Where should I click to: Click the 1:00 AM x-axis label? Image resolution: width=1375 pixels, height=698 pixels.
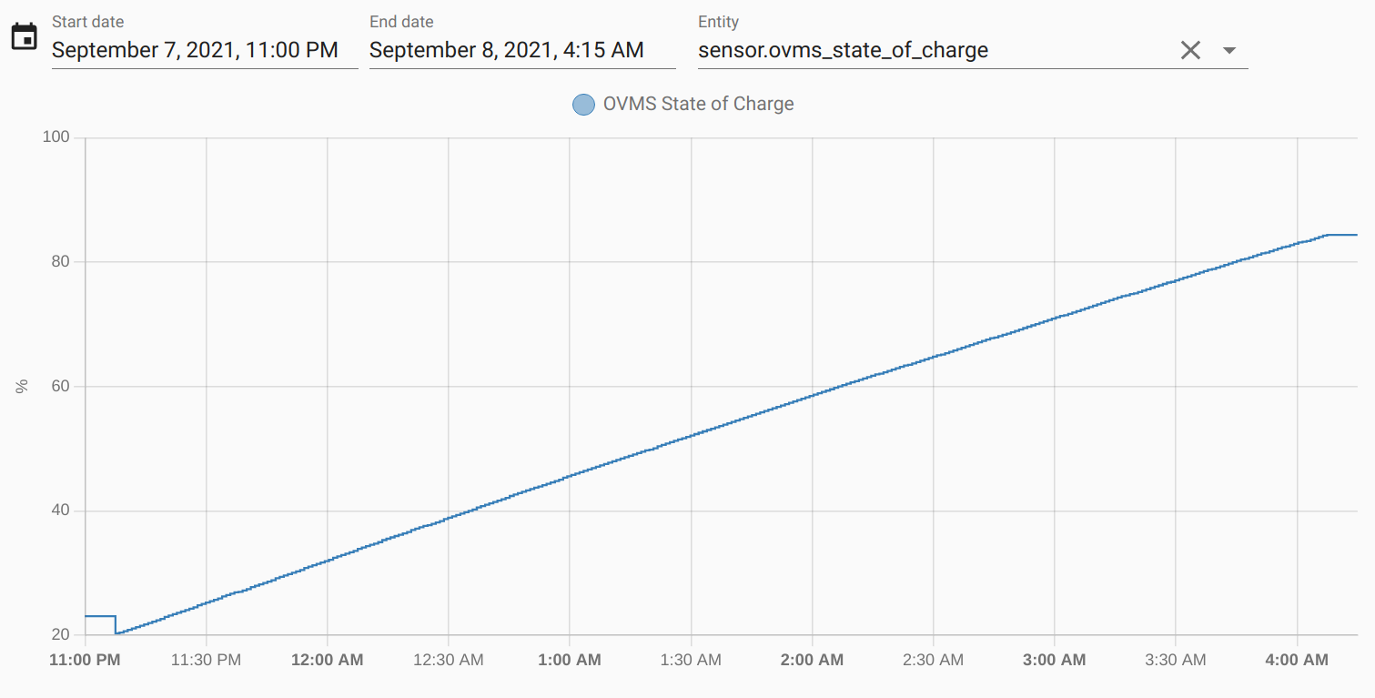click(x=570, y=660)
